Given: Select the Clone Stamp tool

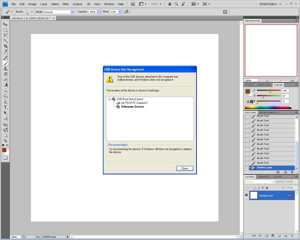Looking at the screenshot, I should pos(5,69).
